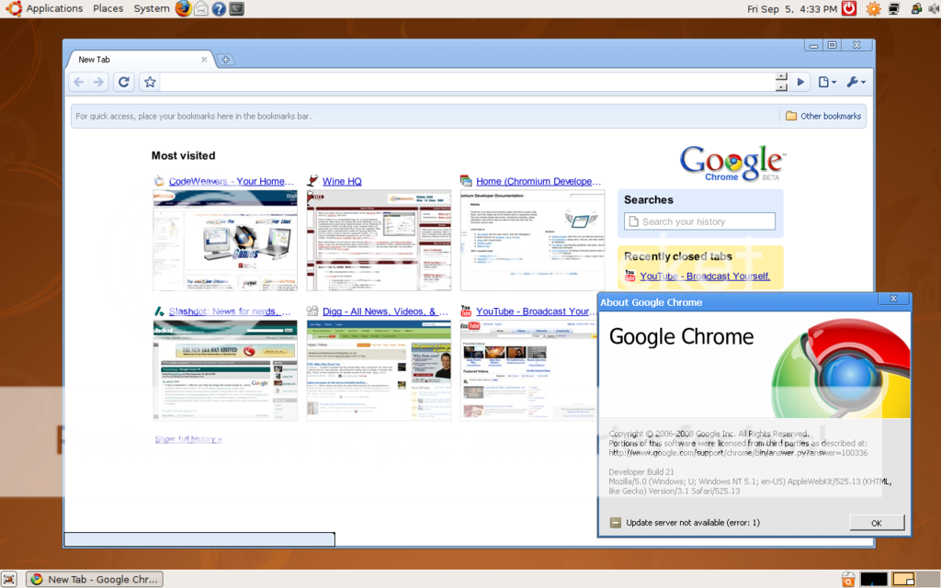The image size is (941, 588).
Task: Click 'Developer Build 21' text
Action: pos(641,471)
